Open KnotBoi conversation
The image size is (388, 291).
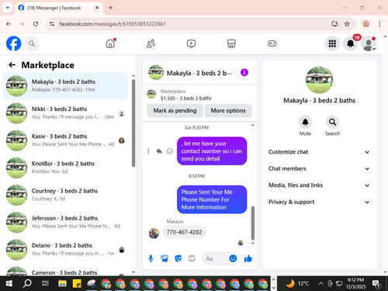(65, 168)
